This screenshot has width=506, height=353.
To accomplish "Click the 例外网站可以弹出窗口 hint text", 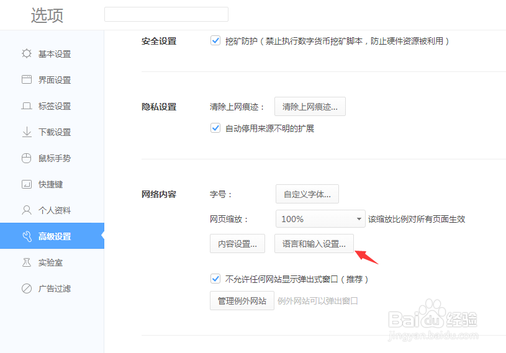I will [x=317, y=301].
